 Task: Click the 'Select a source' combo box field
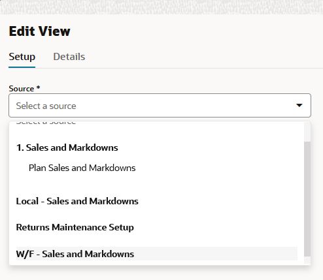[x=160, y=106]
